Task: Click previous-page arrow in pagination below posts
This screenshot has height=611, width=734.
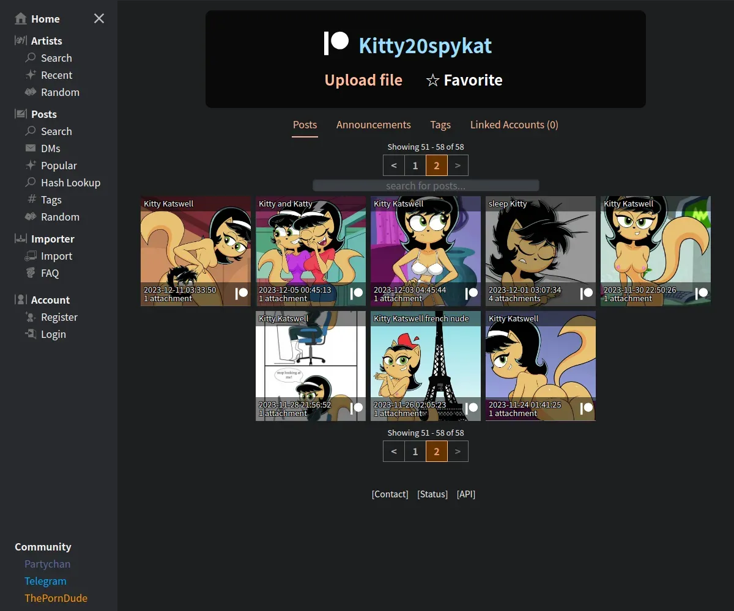Action: click(x=394, y=452)
